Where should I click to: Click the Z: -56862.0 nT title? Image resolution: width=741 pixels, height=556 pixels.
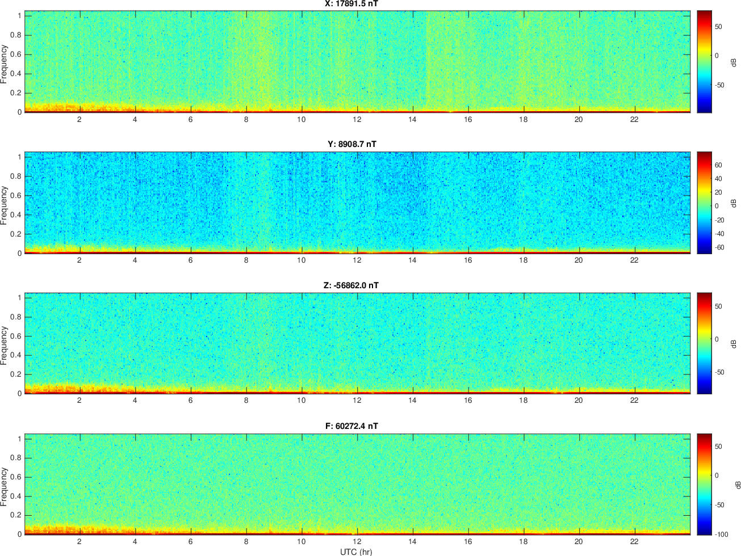[x=351, y=285]
